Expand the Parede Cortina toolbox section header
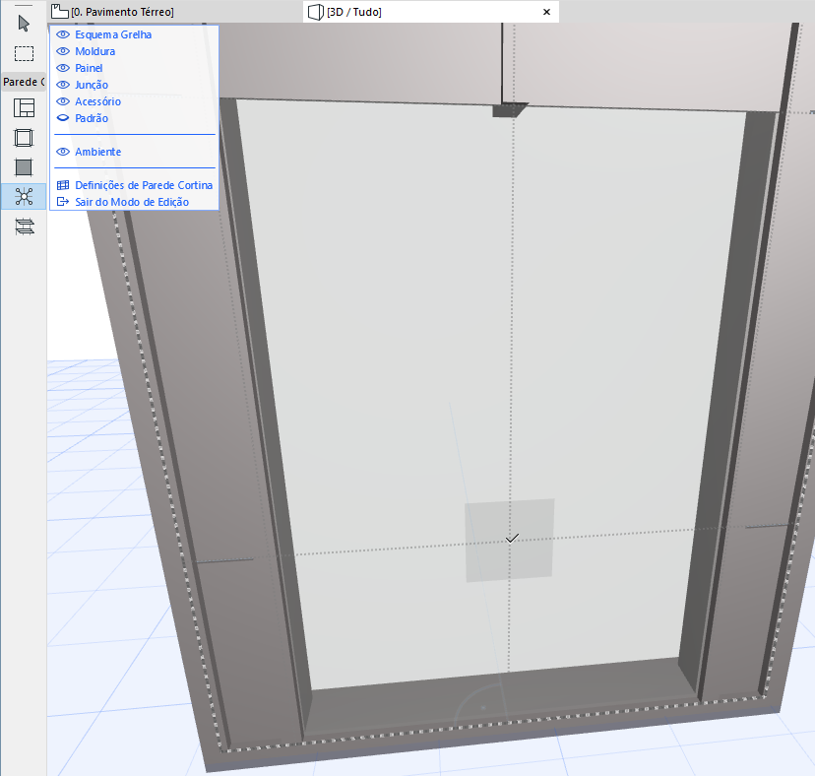This screenshot has width=815, height=776. pyautogui.click(x=24, y=82)
